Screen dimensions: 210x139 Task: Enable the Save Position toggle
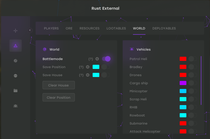106,67
